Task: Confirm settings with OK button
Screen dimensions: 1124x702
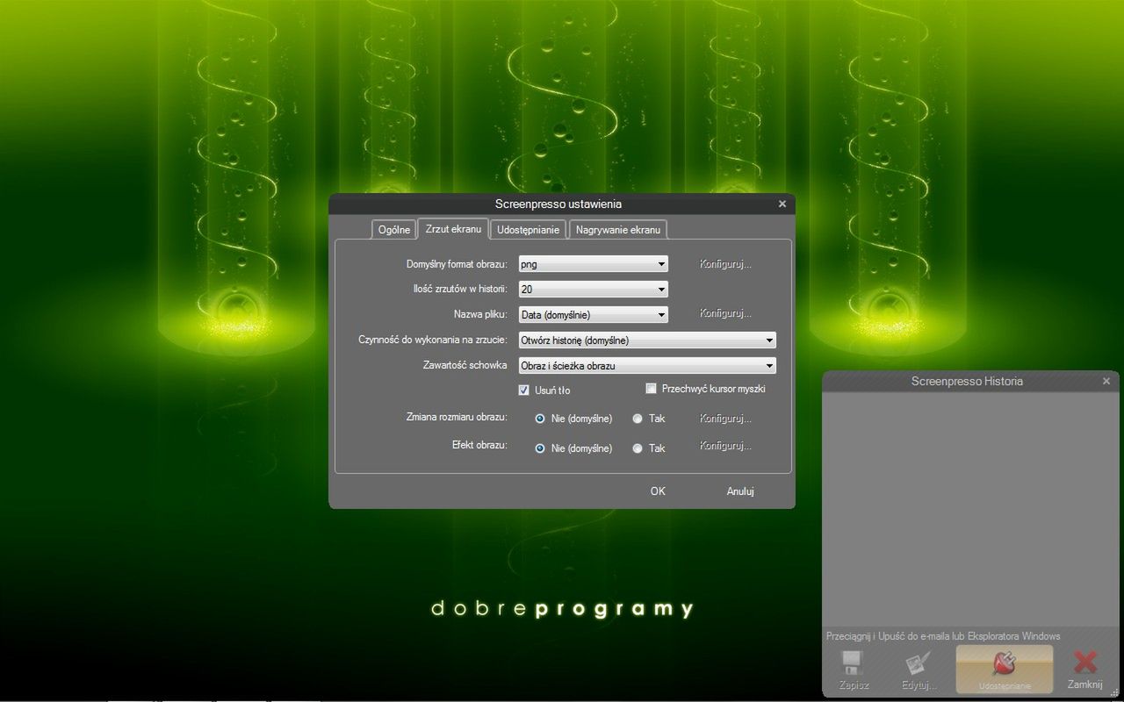Action: tap(658, 491)
